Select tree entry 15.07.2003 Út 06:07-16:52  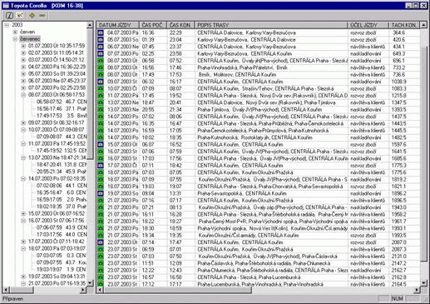tap(57, 213)
